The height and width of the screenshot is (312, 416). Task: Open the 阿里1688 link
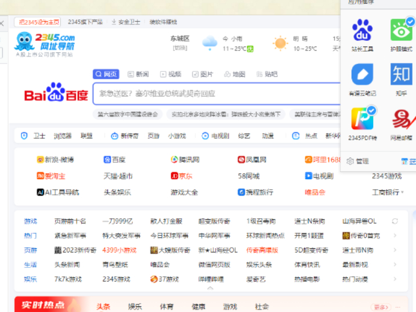pyautogui.click(x=323, y=159)
